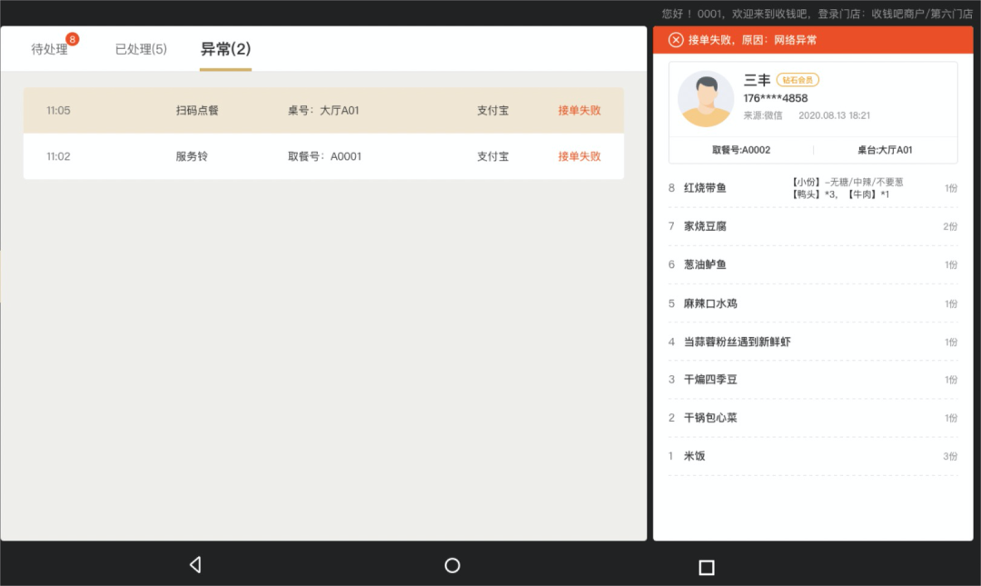Screen dimensions: 981x586
Task: Tap the red badge showing 8 on 待处理
Action: (x=71, y=39)
